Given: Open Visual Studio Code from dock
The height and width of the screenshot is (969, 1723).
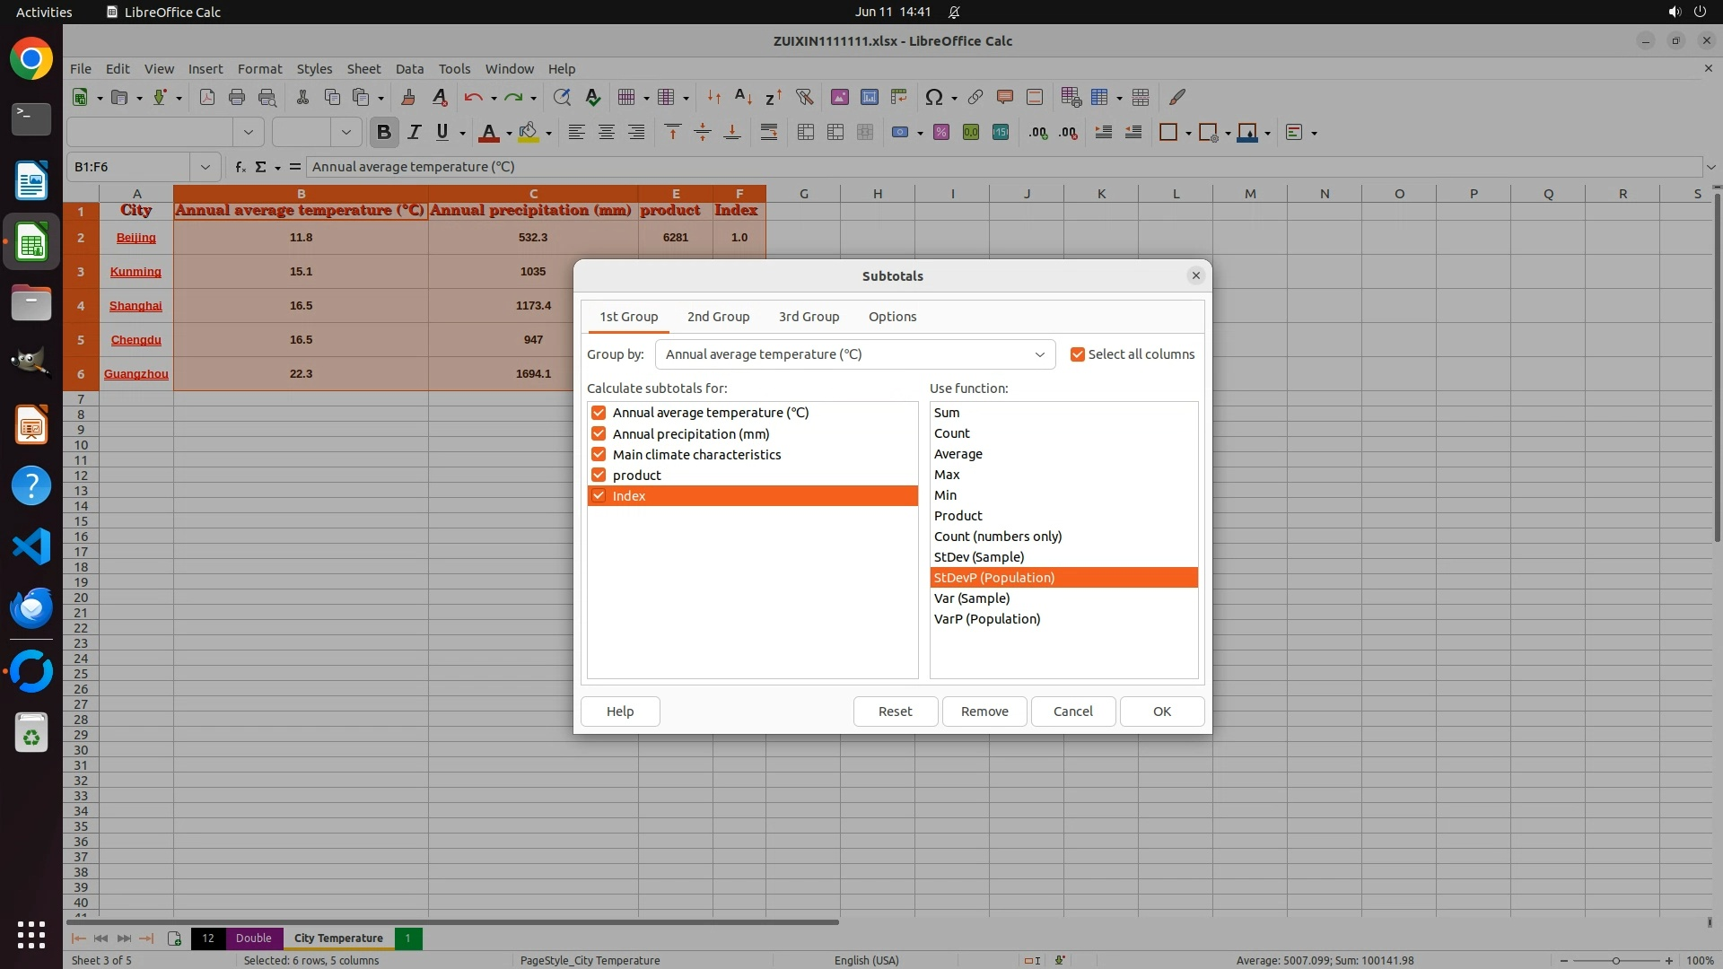Looking at the screenshot, I should coord(31,546).
